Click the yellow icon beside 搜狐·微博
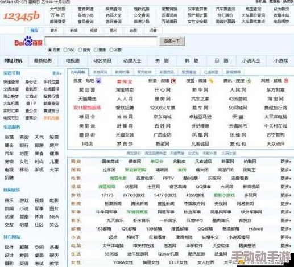Image resolution: width=294 pixels, height=267 pixels. coord(211,81)
